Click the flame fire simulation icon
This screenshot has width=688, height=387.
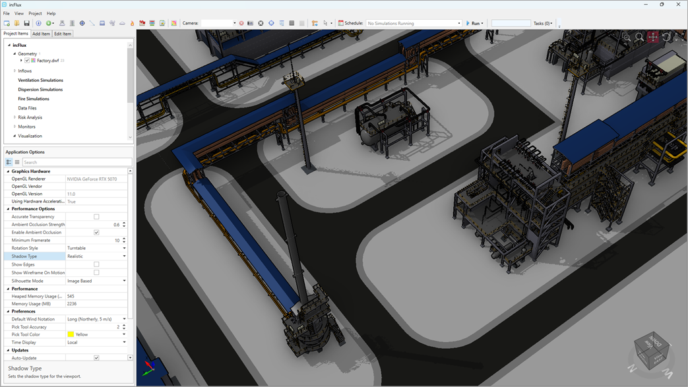132,23
